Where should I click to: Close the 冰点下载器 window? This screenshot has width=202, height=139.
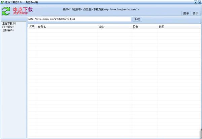(199, 2)
